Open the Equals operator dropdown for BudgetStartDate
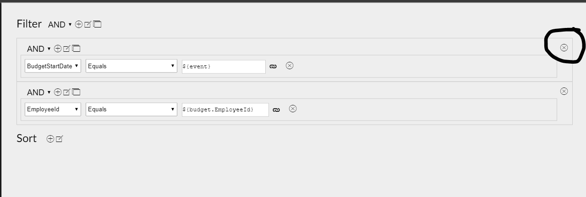Viewport: 586px width, 197px height. click(131, 66)
